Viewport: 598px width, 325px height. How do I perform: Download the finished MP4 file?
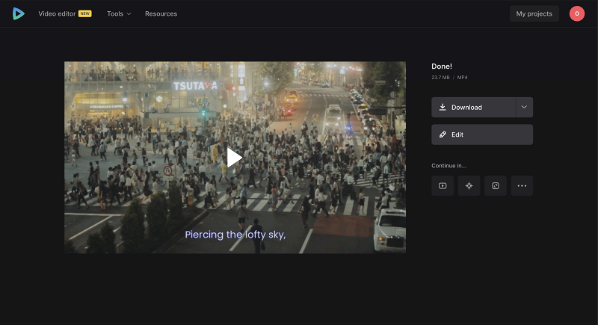(473, 108)
